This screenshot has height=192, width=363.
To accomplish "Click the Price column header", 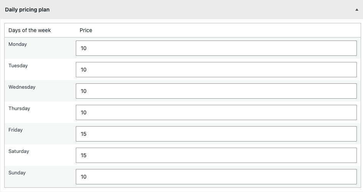I will pos(86,30).
